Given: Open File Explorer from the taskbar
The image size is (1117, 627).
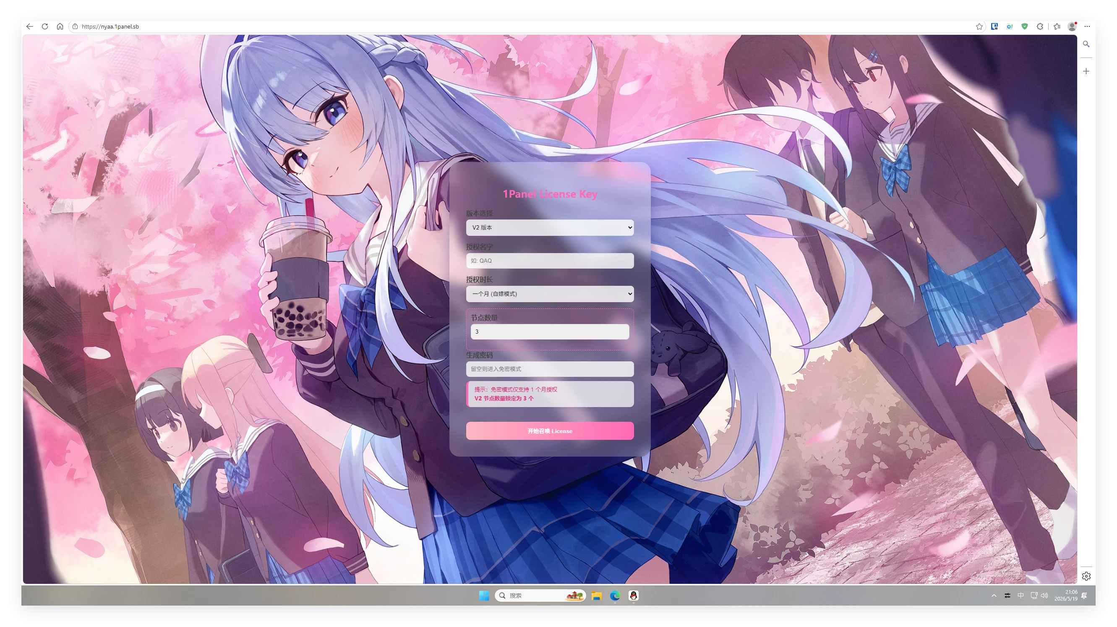Looking at the screenshot, I should (x=597, y=596).
